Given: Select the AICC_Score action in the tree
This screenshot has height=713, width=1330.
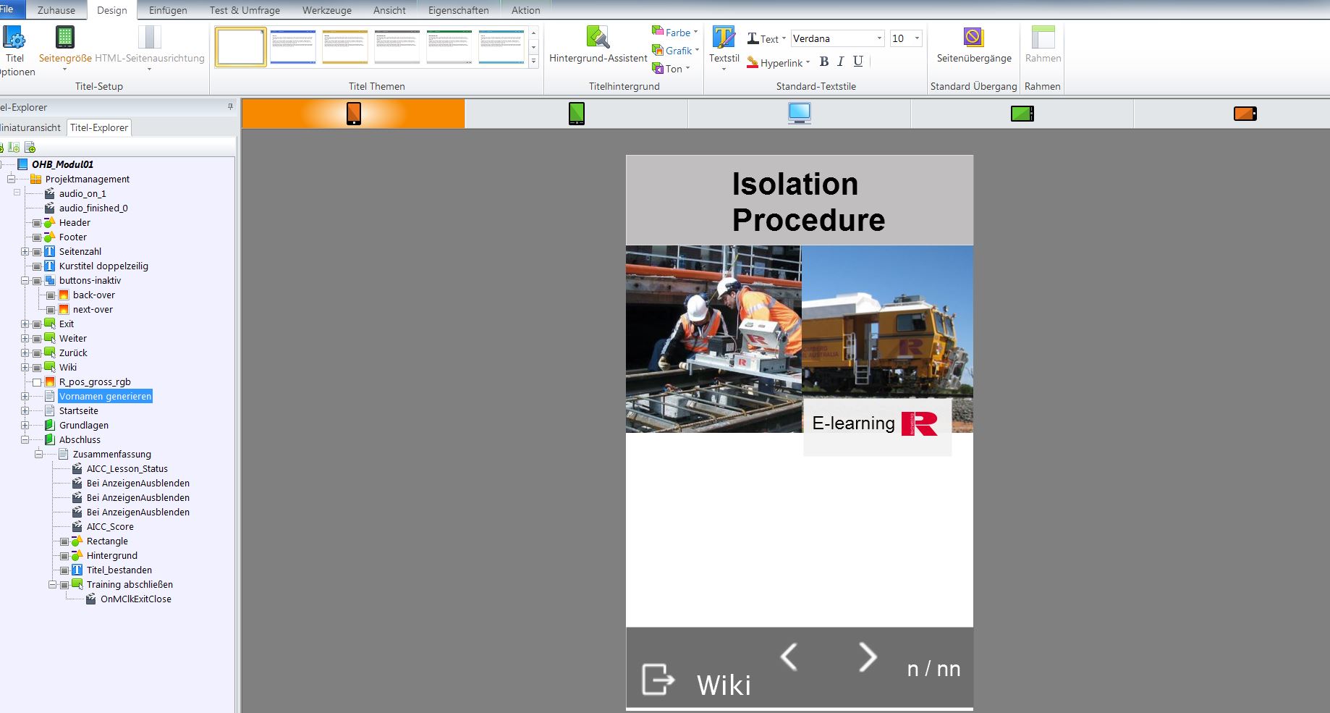Looking at the screenshot, I should (110, 526).
